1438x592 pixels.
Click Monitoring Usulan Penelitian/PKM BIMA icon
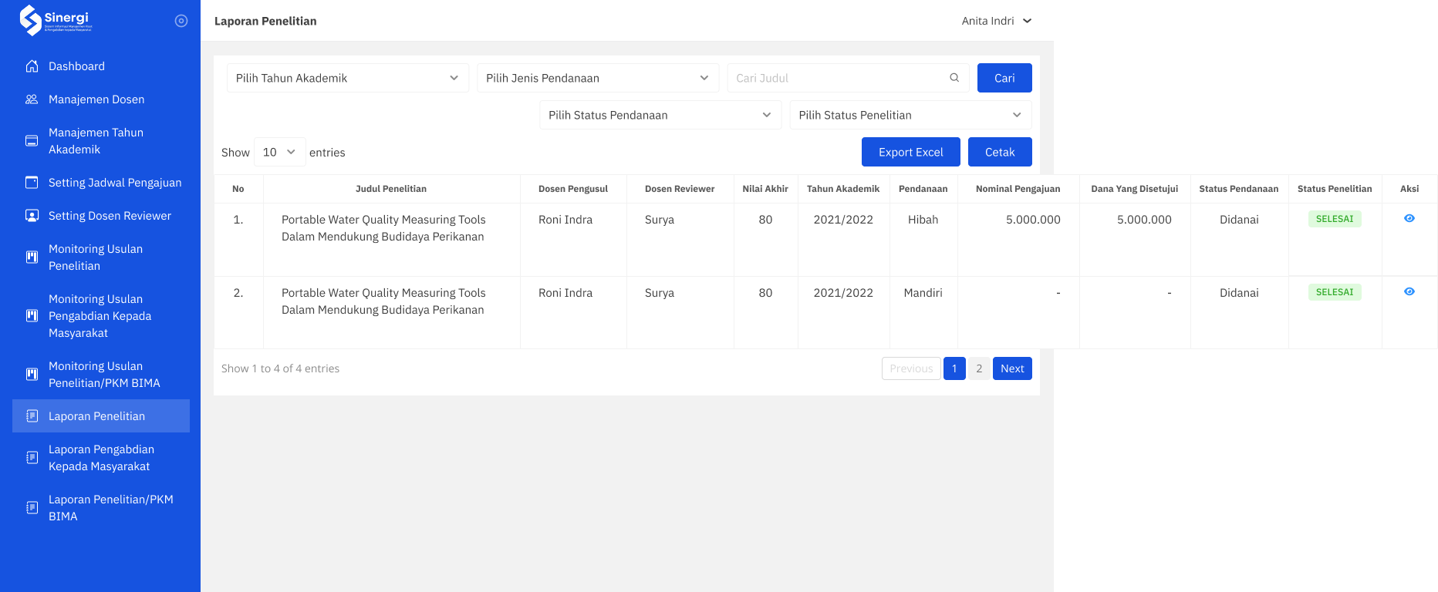pos(32,375)
